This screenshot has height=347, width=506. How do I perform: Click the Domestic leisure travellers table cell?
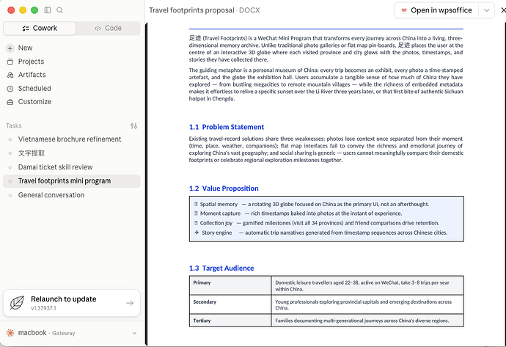[x=367, y=285]
